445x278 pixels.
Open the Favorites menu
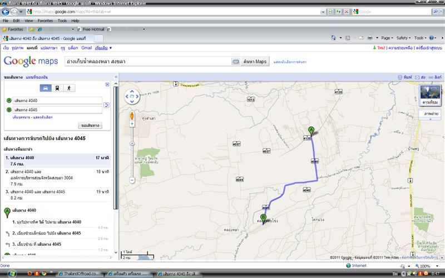pyautogui.click(x=45, y=21)
